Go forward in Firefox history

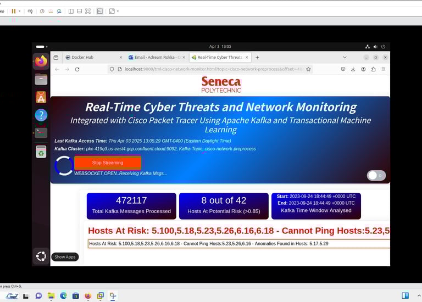click(67, 69)
